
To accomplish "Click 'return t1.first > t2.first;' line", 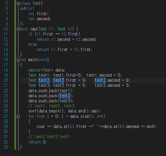I will pos(65,50).
